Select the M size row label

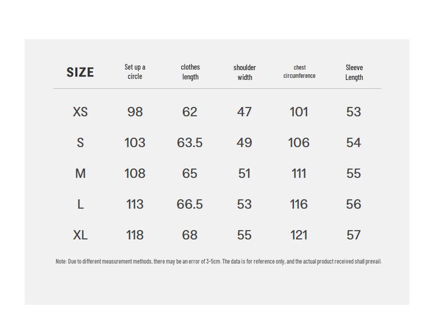pyautogui.click(x=80, y=174)
